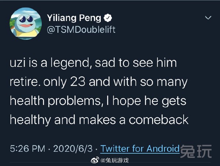Open the Twitter for Android source link
Image resolution: width=220 pixels, height=166 pixels.
(x=140, y=148)
